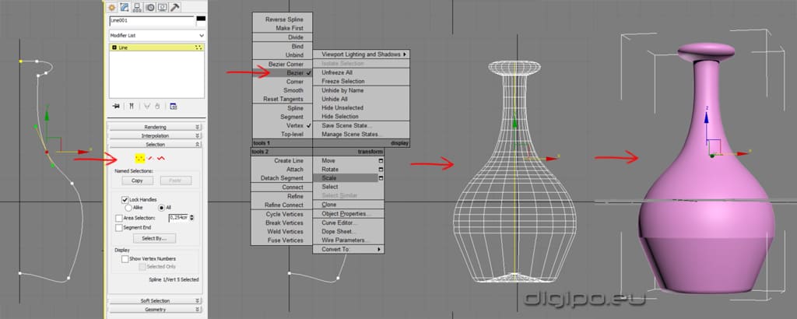Open Curve Editor from quad menu
Screen dimensions: 797x319
click(348, 223)
